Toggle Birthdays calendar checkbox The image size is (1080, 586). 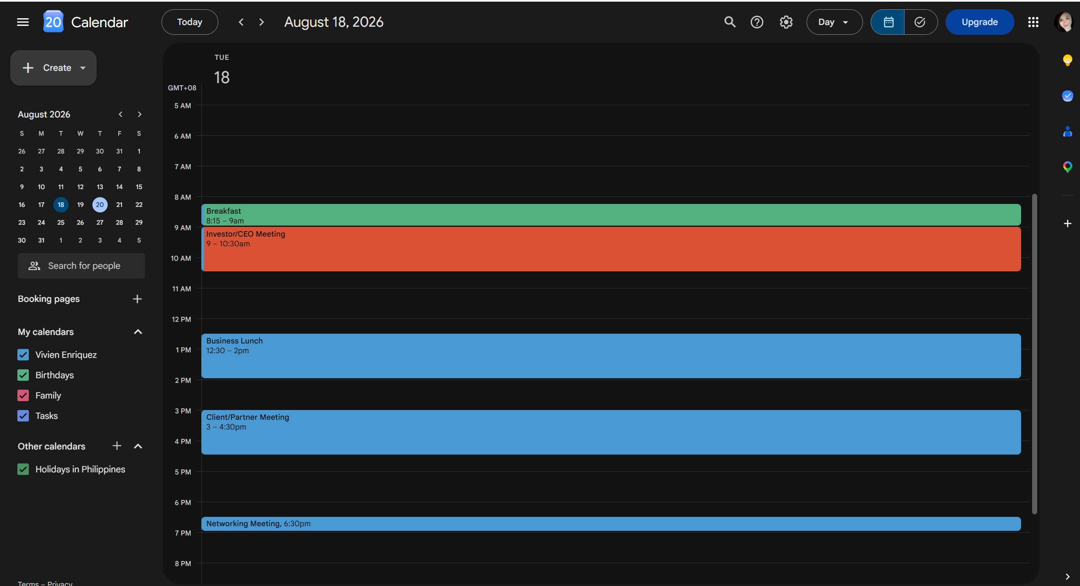click(23, 375)
